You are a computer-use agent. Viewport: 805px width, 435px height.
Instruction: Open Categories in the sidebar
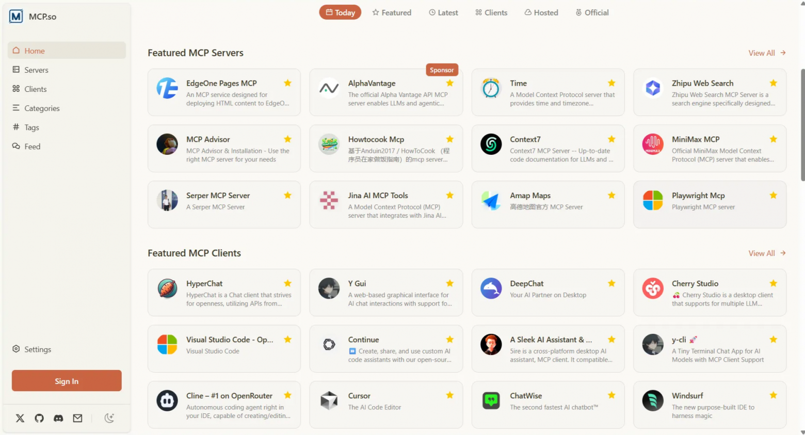pos(67,108)
